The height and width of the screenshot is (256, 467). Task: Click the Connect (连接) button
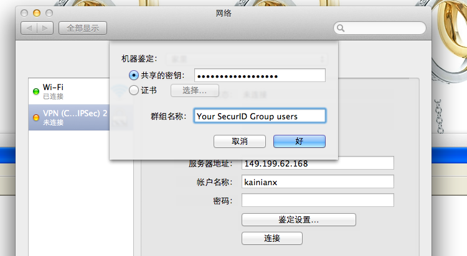(x=272, y=238)
